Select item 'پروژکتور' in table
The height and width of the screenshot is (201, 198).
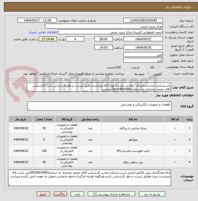pyautogui.click(x=133, y=139)
